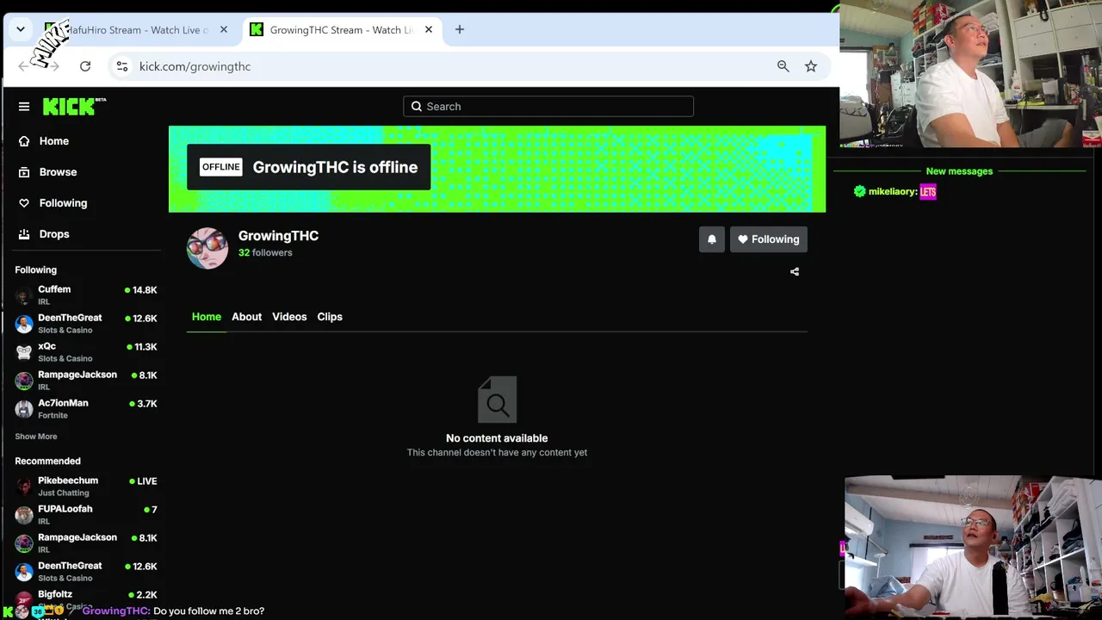Image resolution: width=1102 pixels, height=620 pixels.
Task: Close the afuHiro Stream browser tab
Action: tap(224, 29)
